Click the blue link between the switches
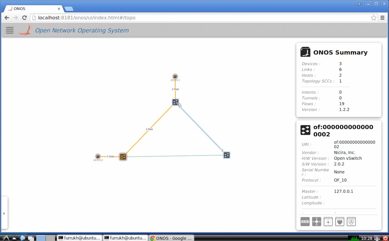 201,128
